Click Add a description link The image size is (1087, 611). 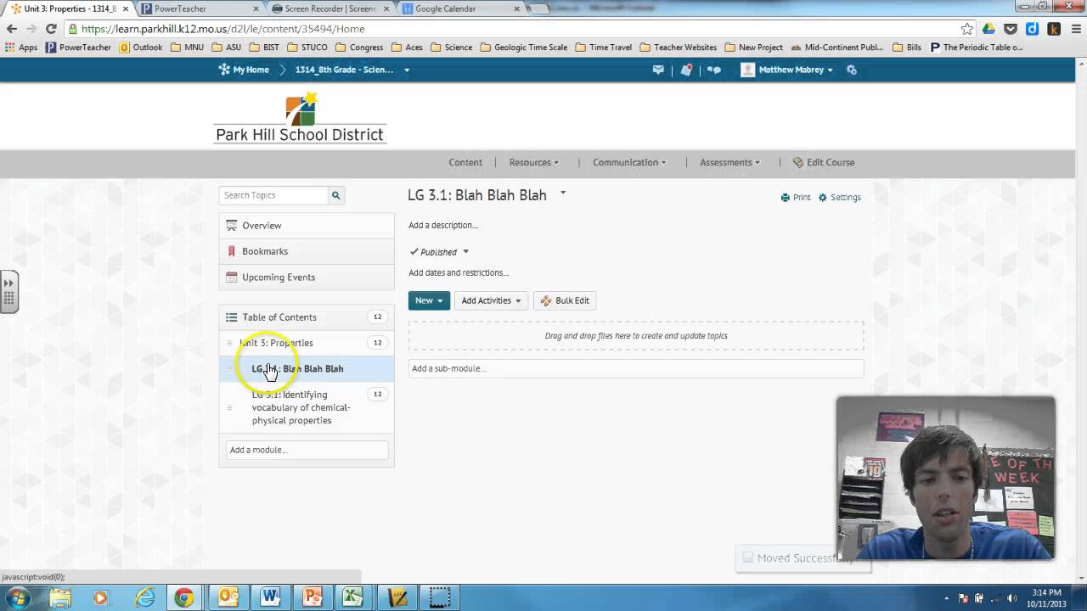point(442,225)
